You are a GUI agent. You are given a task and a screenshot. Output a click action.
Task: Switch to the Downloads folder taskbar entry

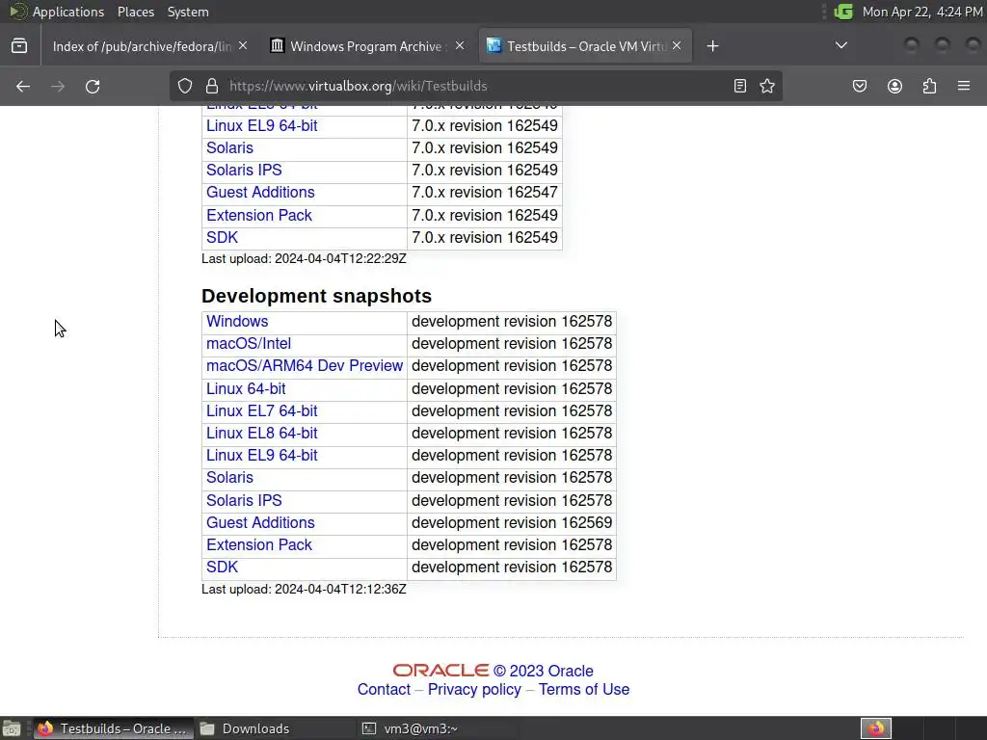[x=274, y=728]
